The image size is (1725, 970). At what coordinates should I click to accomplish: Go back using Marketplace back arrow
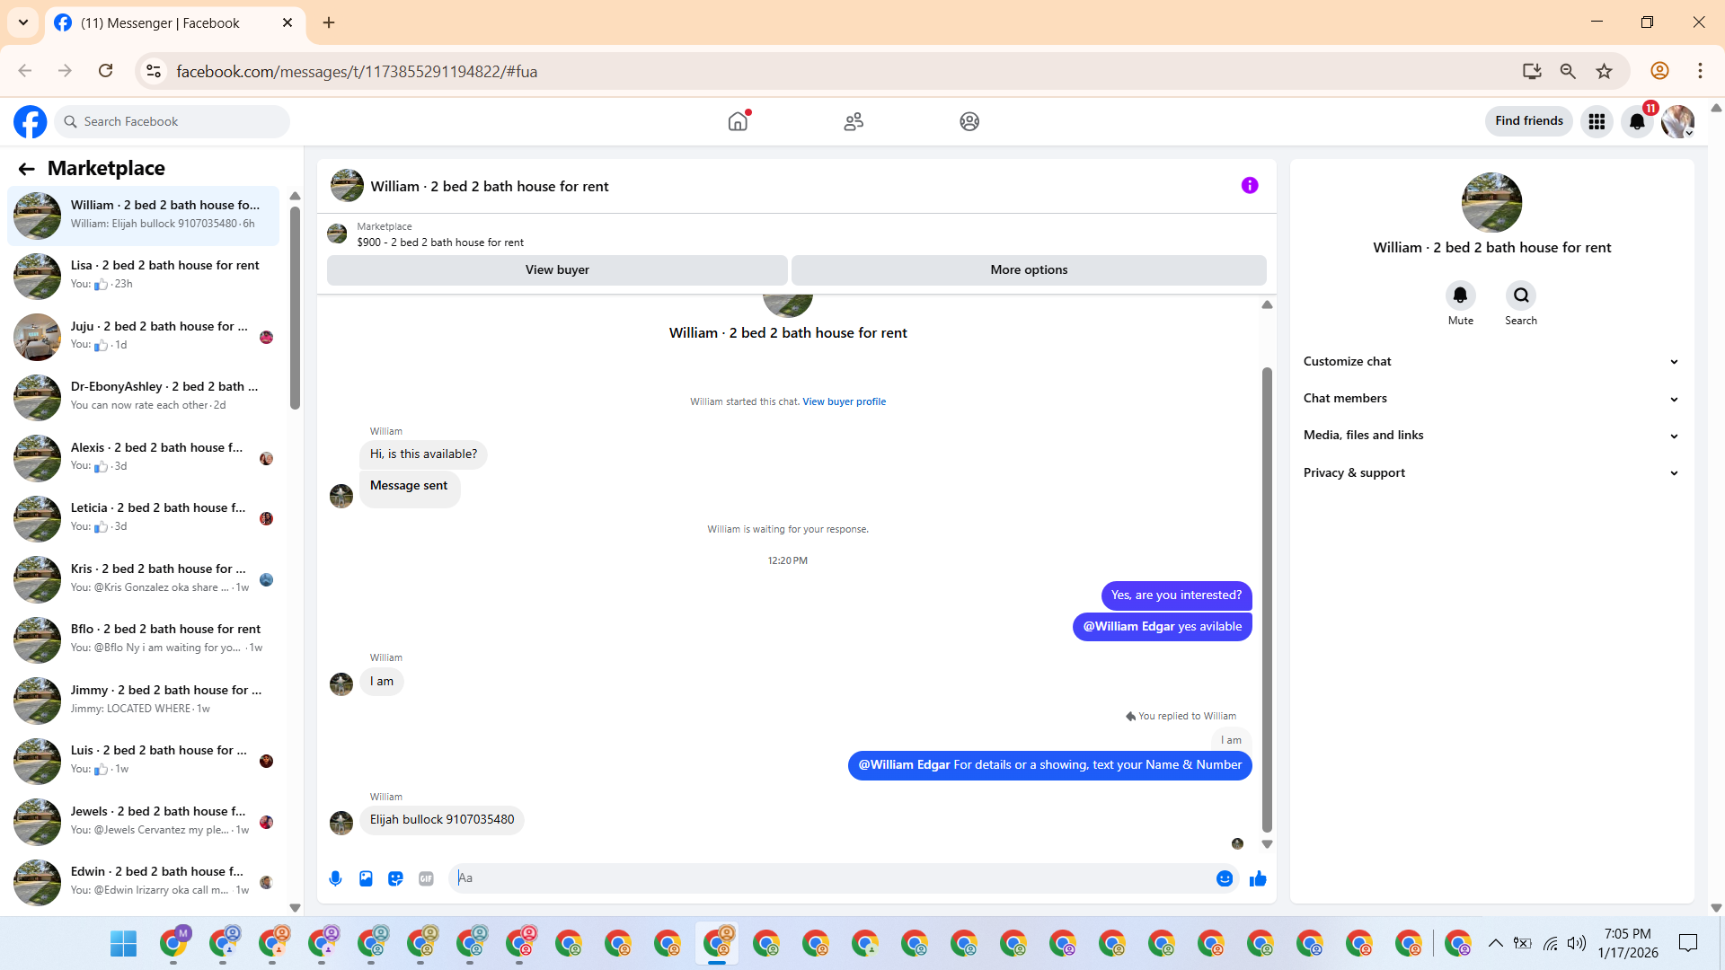click(x=26, y=169)
